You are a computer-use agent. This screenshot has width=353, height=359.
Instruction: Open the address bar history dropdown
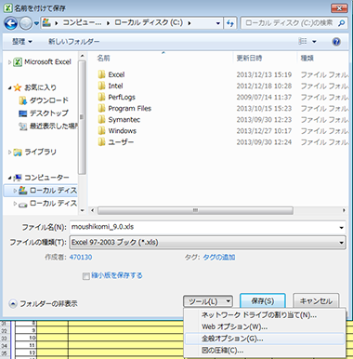[218, 23]
